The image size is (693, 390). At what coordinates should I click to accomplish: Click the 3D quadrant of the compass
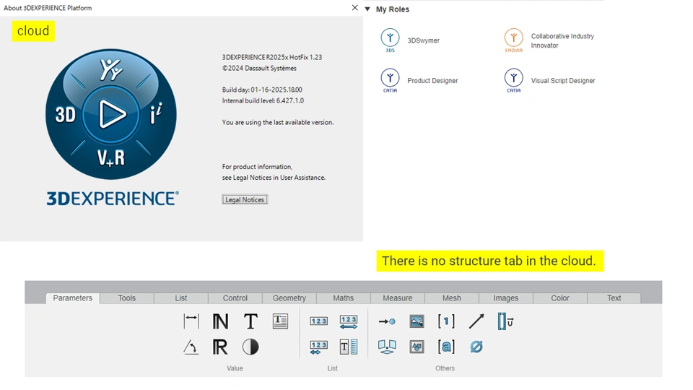tap(66, 115)
